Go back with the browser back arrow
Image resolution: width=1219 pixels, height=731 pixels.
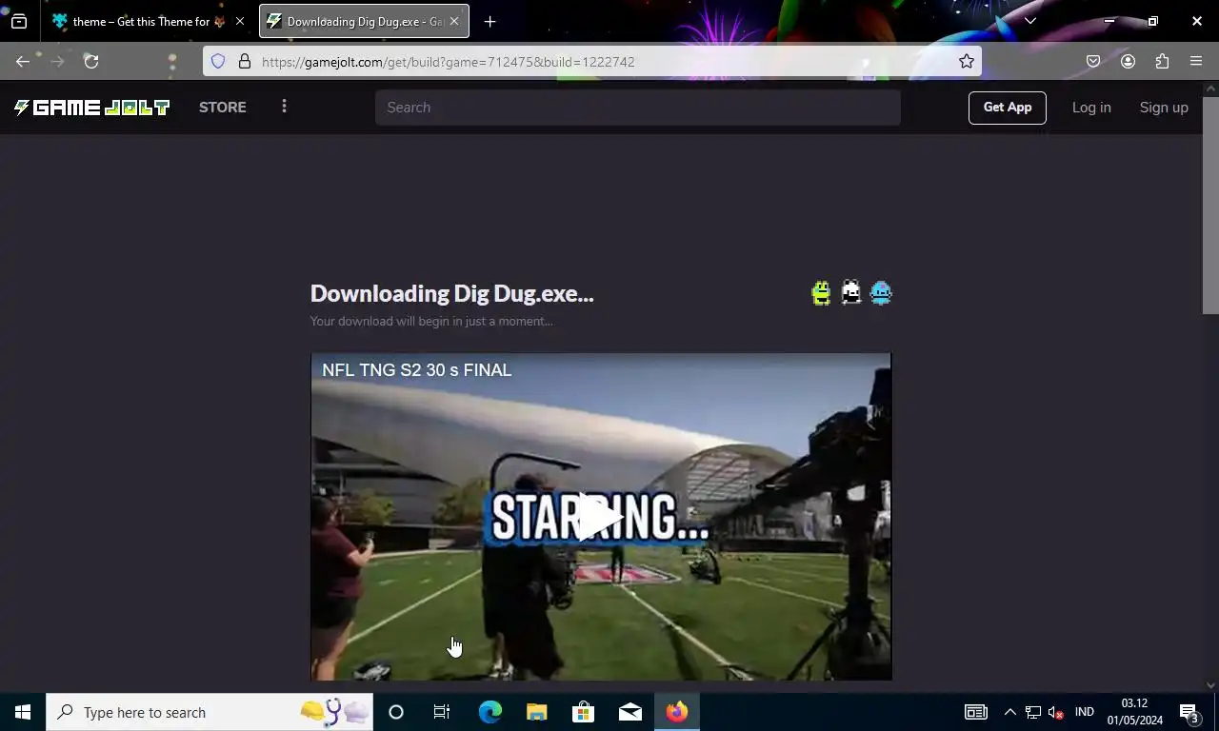coord(23,61)
